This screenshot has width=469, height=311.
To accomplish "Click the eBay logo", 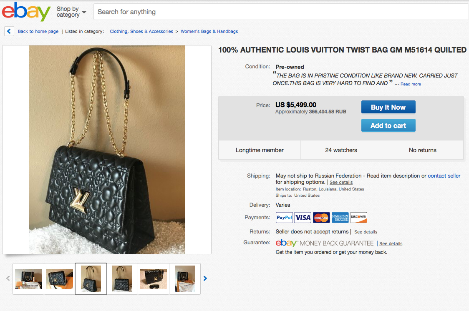I will click(26, 12).
